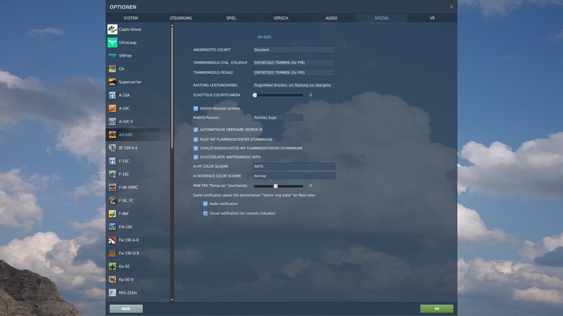Disable Audio notification checkbox
The height and width of the screenshot is (316, 563).
[x=205, y=204]
